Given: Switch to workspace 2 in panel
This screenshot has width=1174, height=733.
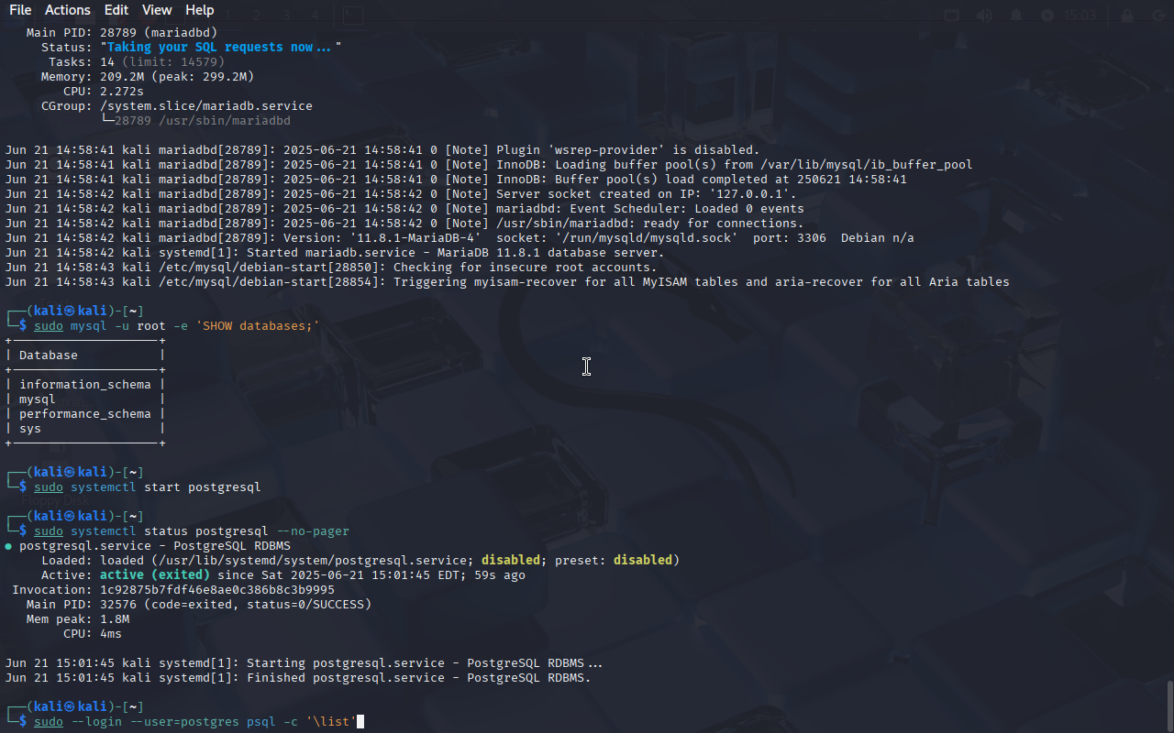Looking at the screenshot, I should [x=257, y=16].
